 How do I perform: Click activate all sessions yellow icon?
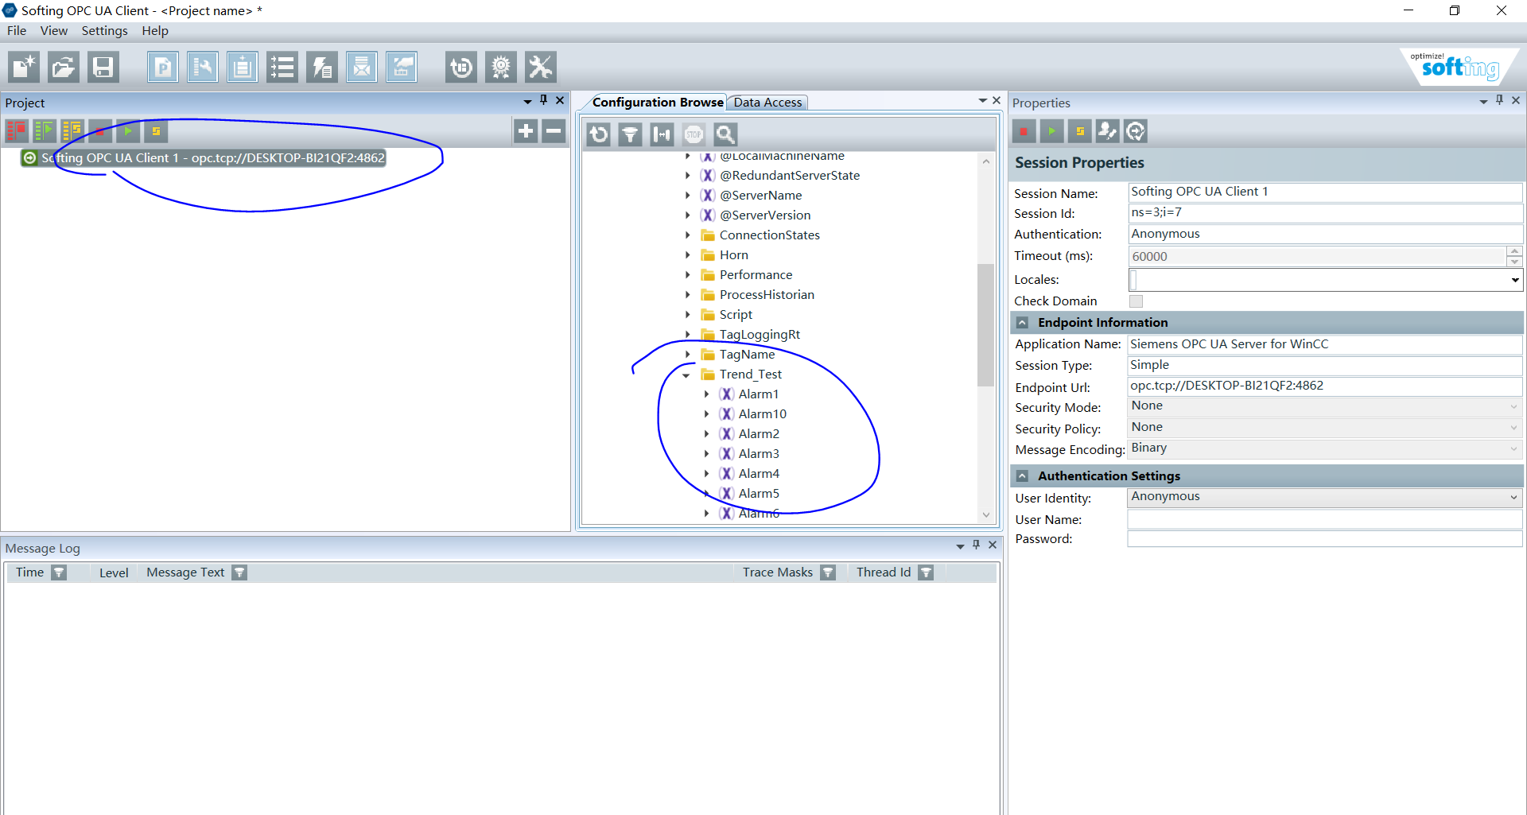pyautogui.click(x=72, y=131)
